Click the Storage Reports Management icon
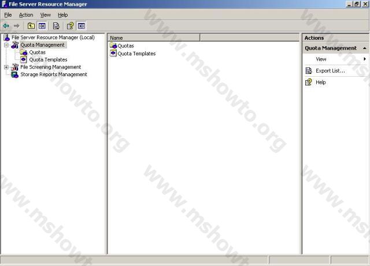The width and height of the screenshot is (370, 266). point(15,74)
